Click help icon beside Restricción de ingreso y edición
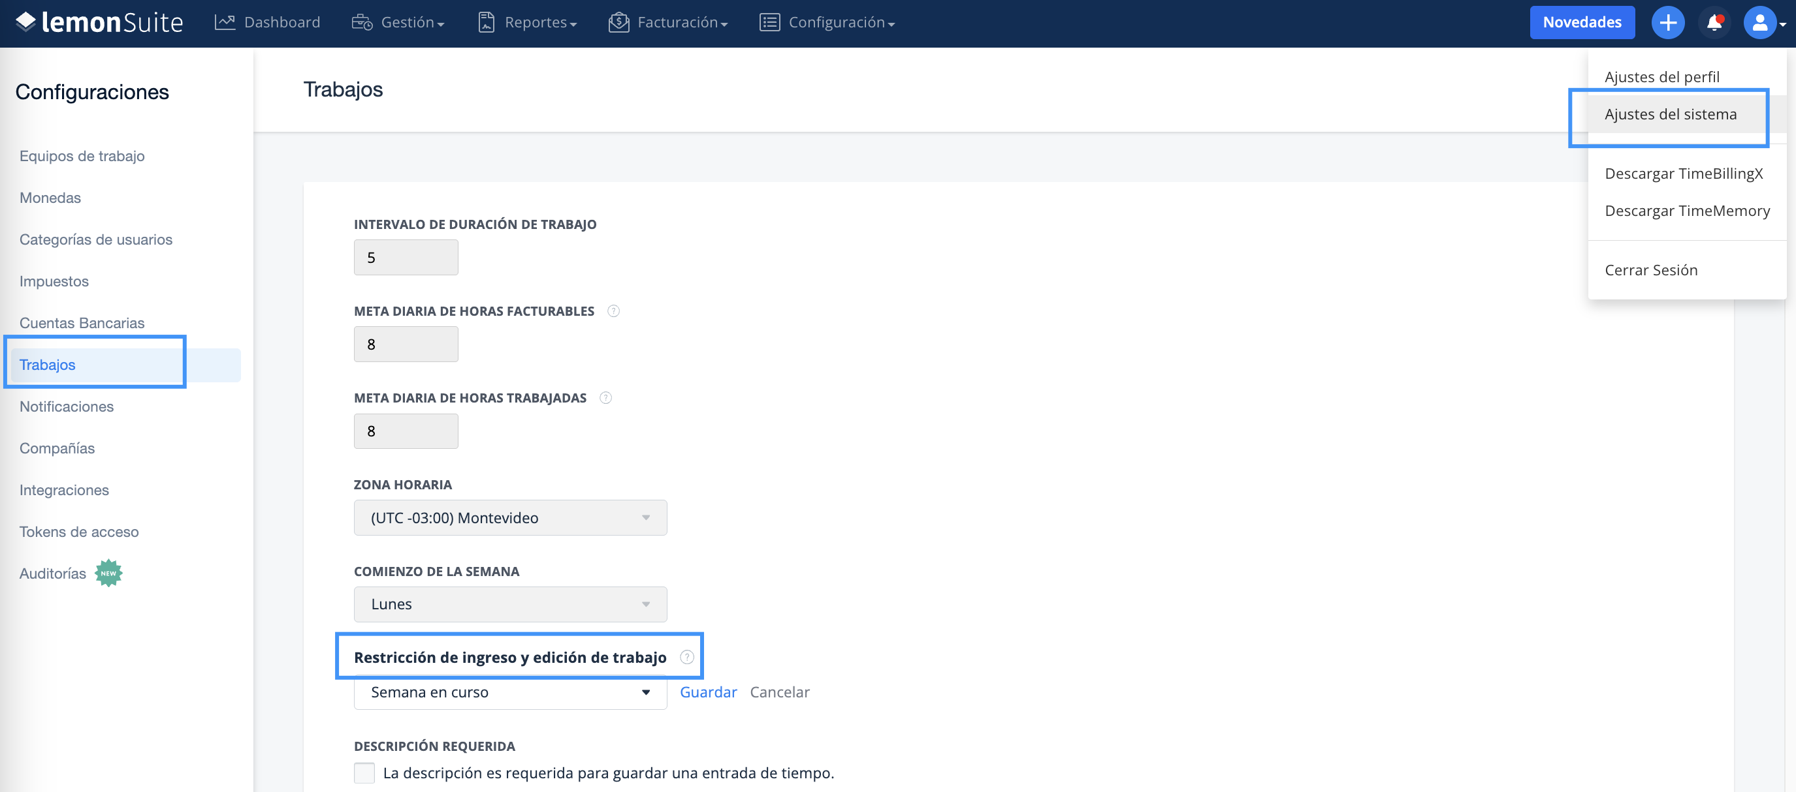The height and width of the screenshot is (792, 1796). [x=687, y=657]
